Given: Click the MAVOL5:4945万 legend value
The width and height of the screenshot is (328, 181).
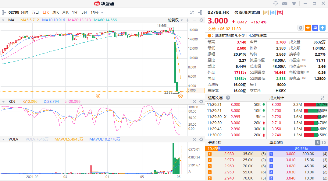Looking at the screenshot, I should pyautogui.click(x=69, y=139).
